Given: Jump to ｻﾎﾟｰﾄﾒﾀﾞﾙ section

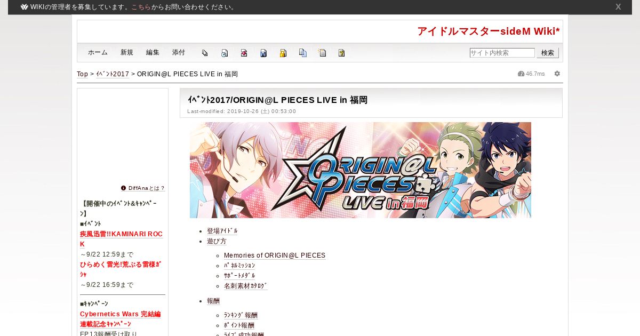Looking at the screenshot, I should (x=239, y=276).
